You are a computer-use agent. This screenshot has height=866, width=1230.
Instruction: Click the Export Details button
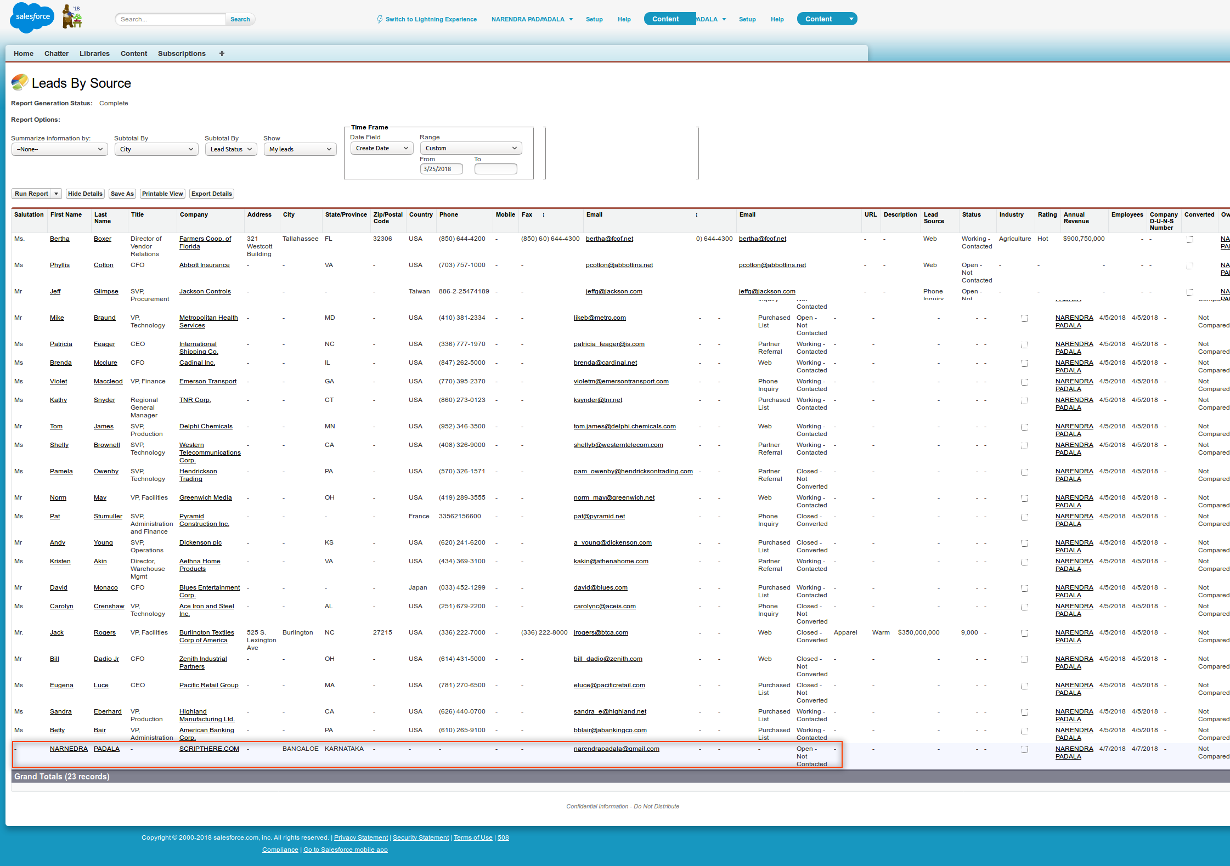[x=212, y=194]
